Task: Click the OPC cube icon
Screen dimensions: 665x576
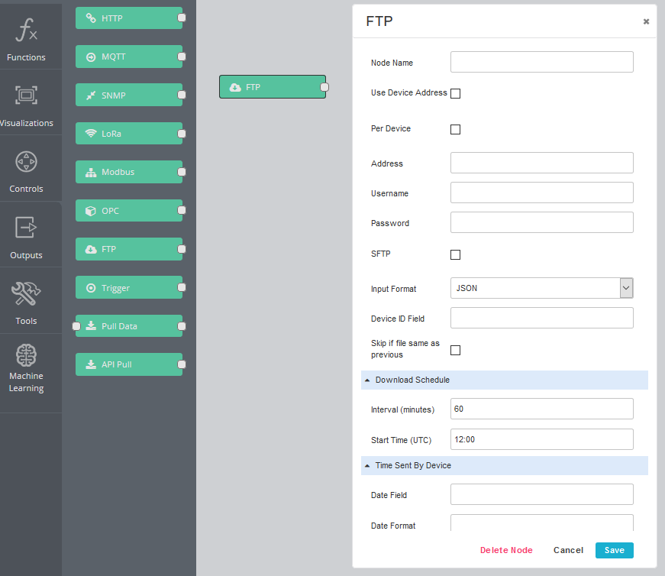Action: pyautogui.click(x=91, y=211)
